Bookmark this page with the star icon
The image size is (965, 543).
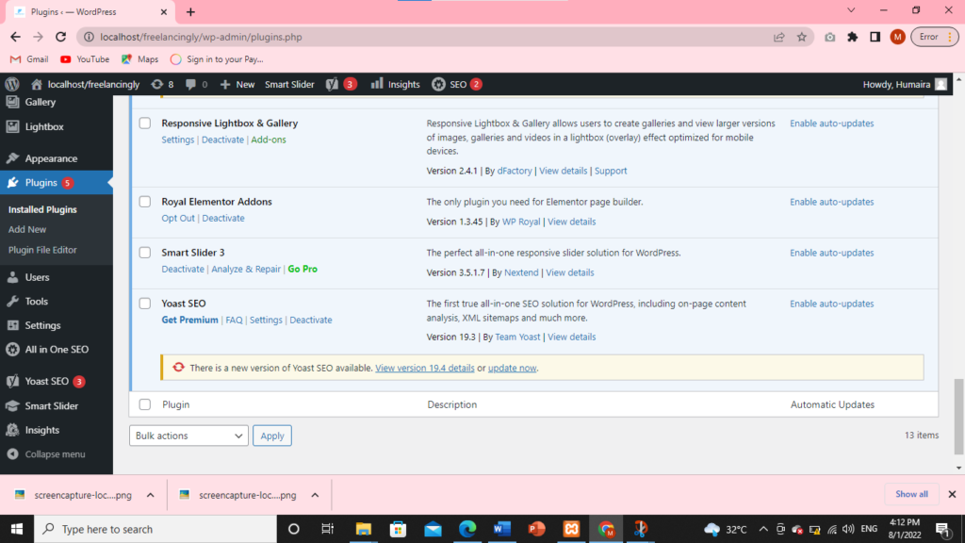(x=802, y=37)
